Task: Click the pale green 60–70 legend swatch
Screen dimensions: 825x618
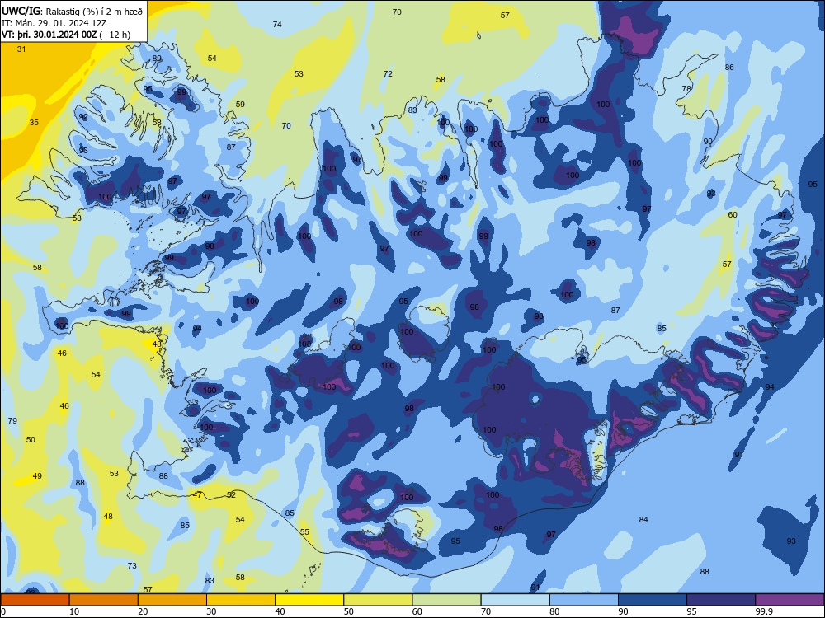Action: coord(446,600)
